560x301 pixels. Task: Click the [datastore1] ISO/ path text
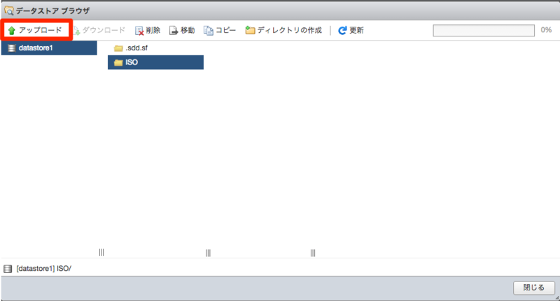[x=43, y=269]
